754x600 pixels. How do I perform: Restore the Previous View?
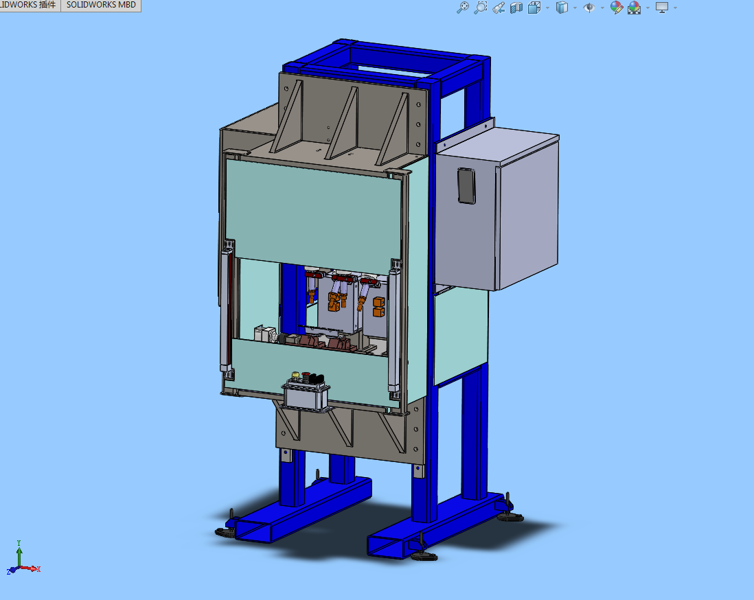[499, 8]
